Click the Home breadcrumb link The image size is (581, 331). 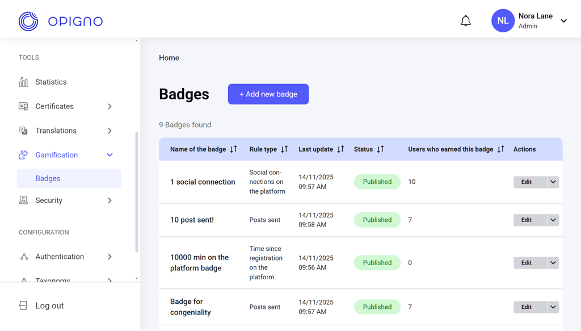coord(169,58)
